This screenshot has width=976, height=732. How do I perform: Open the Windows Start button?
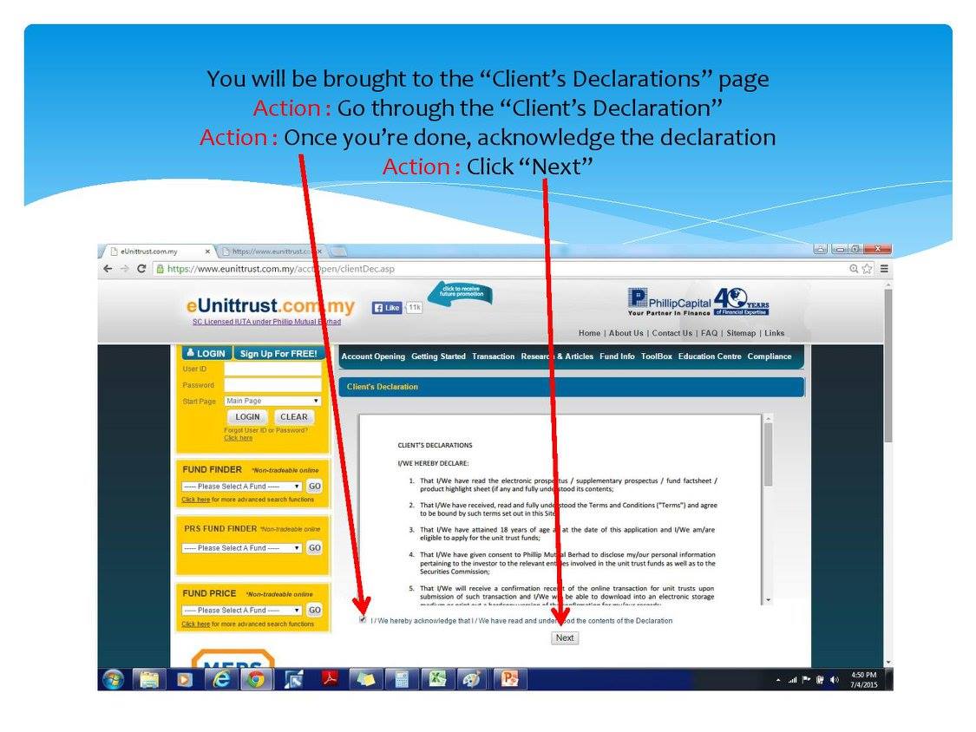coord(113,680)
